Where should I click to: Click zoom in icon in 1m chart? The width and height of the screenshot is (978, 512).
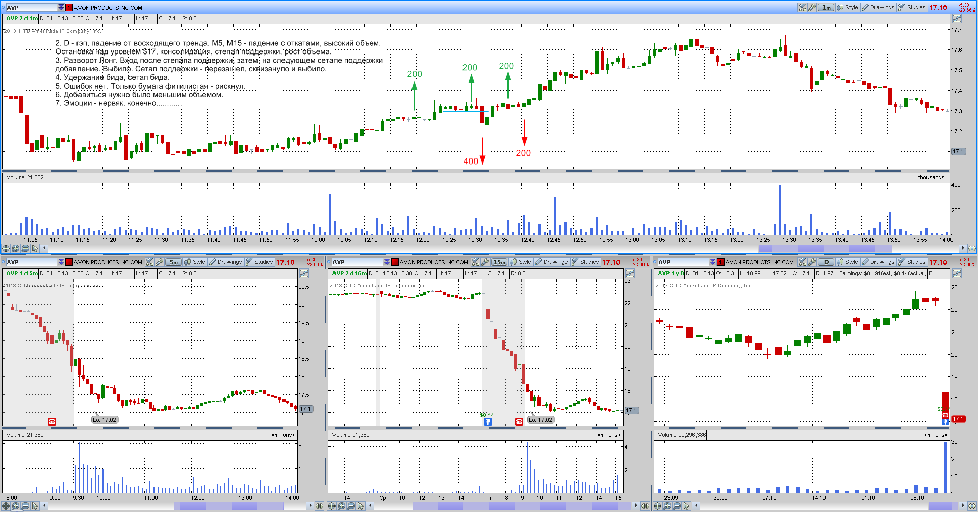tap(15, 248)
